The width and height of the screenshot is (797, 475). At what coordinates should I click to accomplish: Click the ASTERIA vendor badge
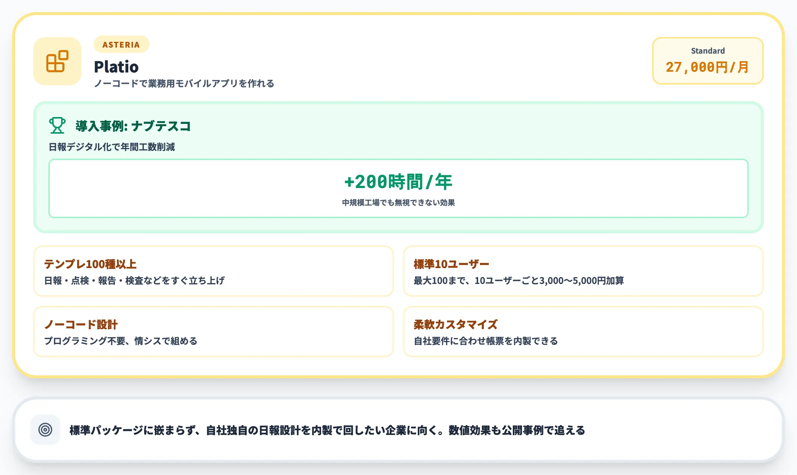[x=121, y=44]
